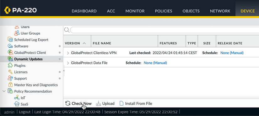Open Licenses in the sidebar tree
The height and width of the screenshot is (116, 259).
coord(21,72)
